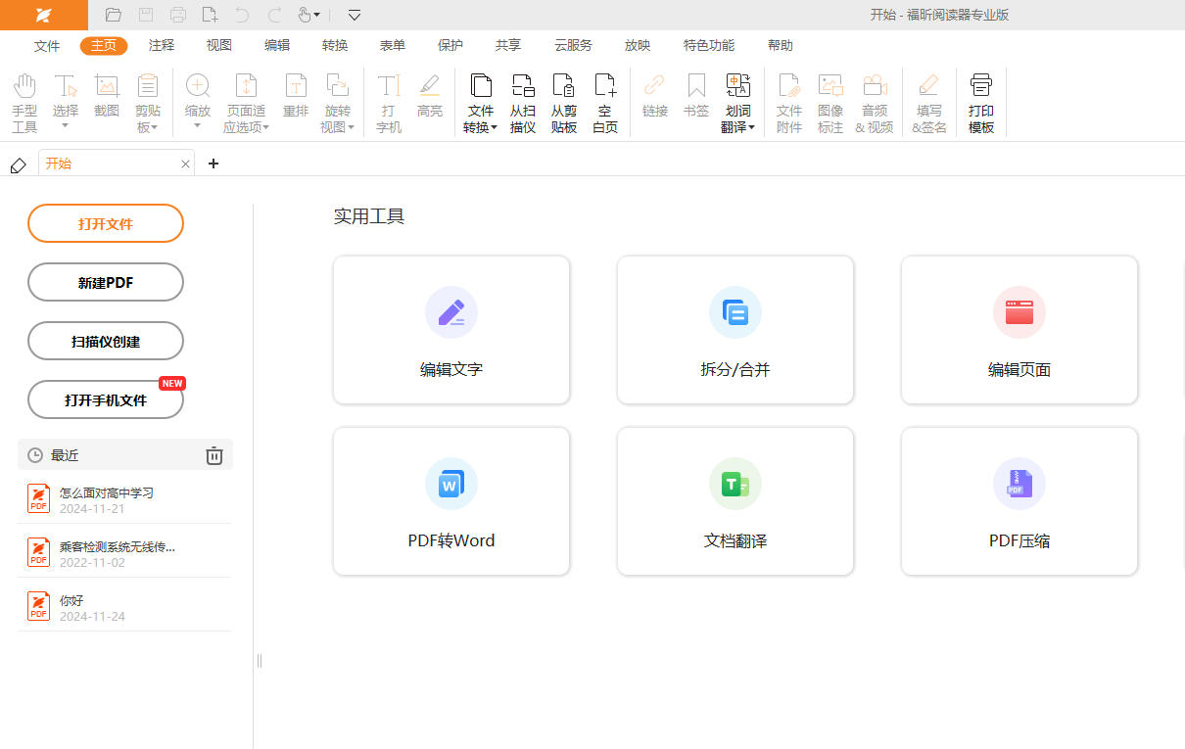Open the File (文件) menu
This screenshot has width=1185, height=749.
(x=47, y=45)
